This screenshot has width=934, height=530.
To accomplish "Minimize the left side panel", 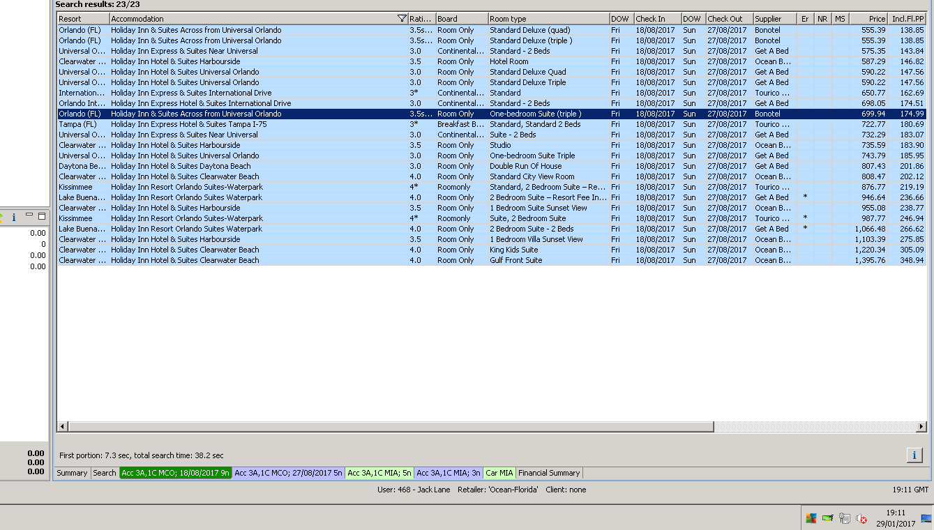I will point(29,215).
